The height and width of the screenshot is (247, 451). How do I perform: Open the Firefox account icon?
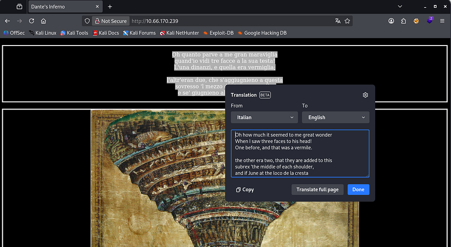pyautogui.click(x=391, y=21)
